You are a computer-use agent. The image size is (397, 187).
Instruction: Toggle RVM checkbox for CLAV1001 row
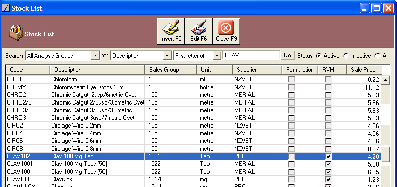(328, 164)
